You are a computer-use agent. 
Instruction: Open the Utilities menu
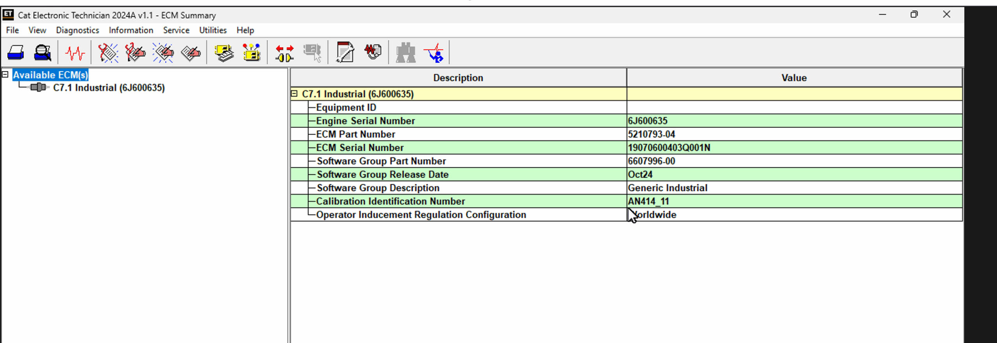click(x=213, y=30)
